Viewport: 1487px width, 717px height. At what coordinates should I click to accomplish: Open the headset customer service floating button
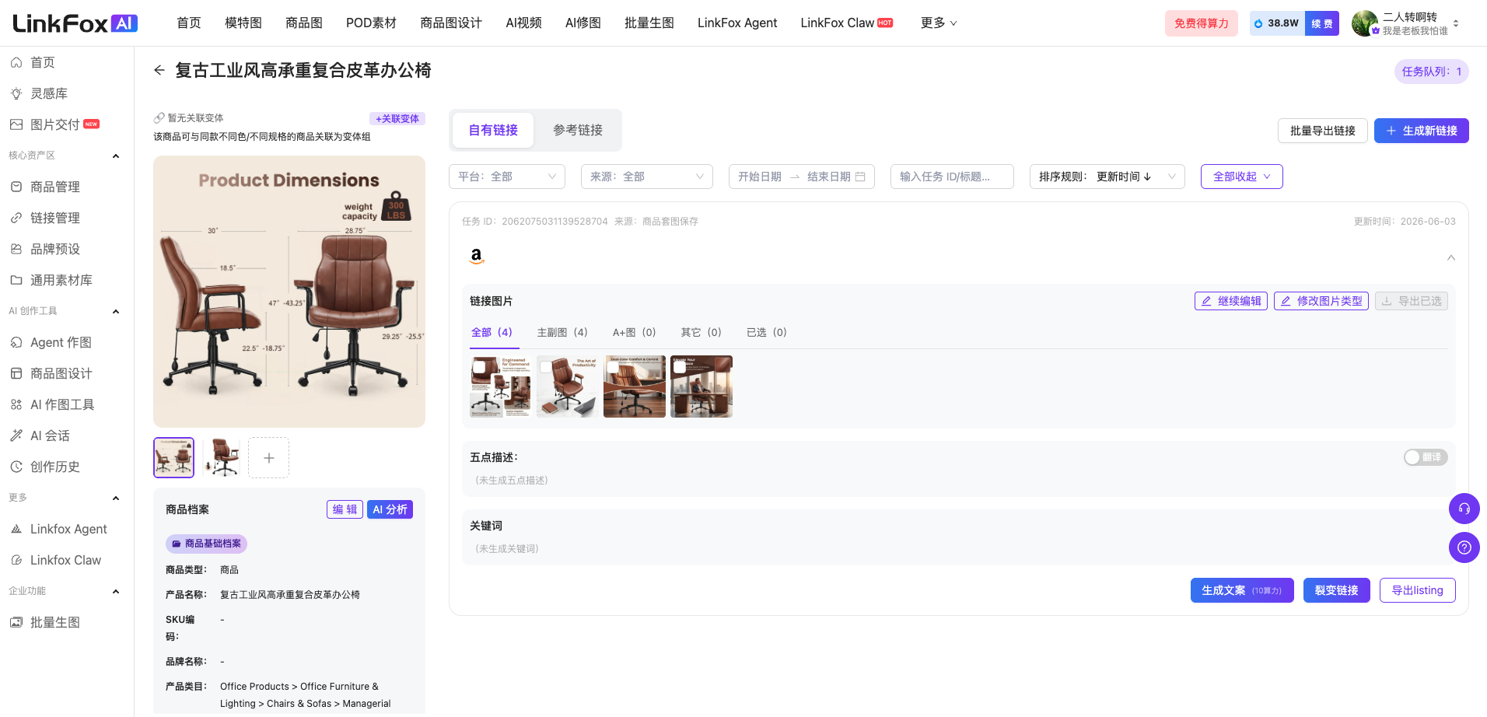pos(1464,509)
